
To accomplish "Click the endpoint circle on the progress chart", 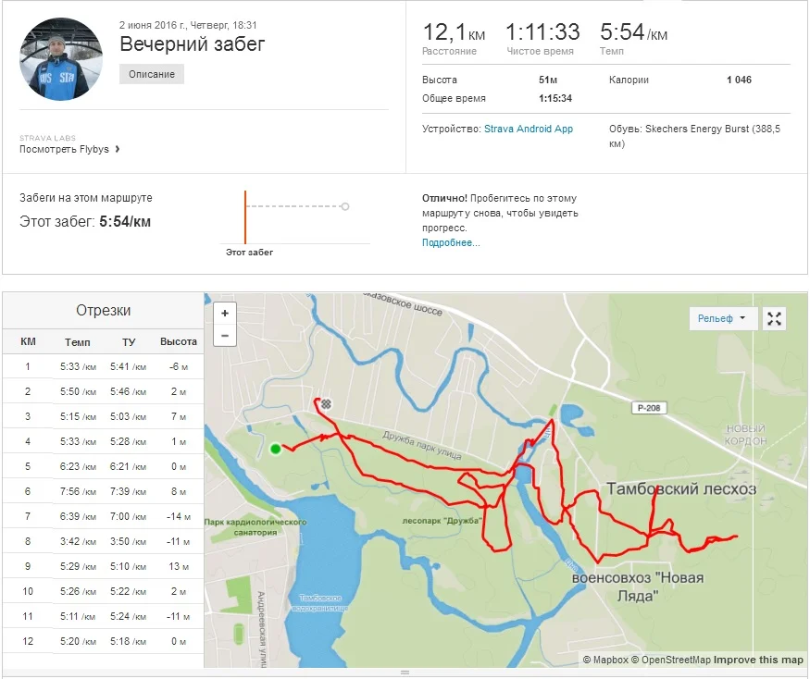I will (345, 206).
